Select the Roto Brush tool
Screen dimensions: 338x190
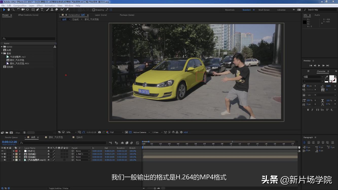pos(62,10)
